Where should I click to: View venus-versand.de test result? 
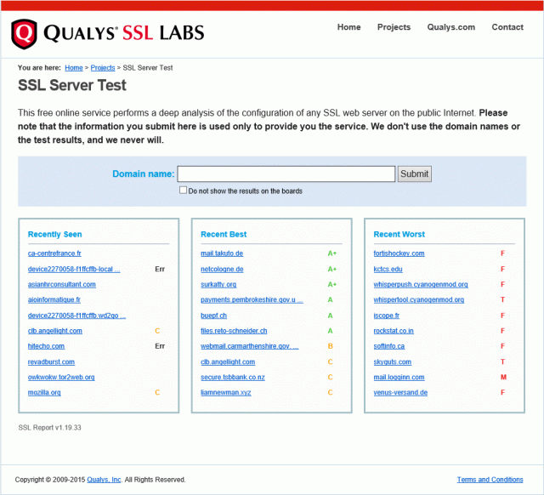click(400, 393)
